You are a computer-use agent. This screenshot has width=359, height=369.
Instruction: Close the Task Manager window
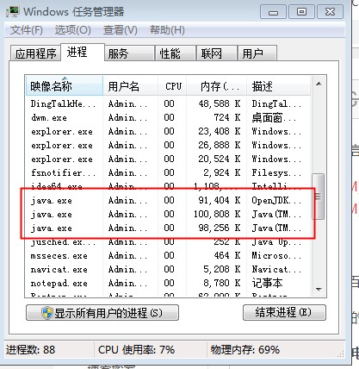(330, 12)
